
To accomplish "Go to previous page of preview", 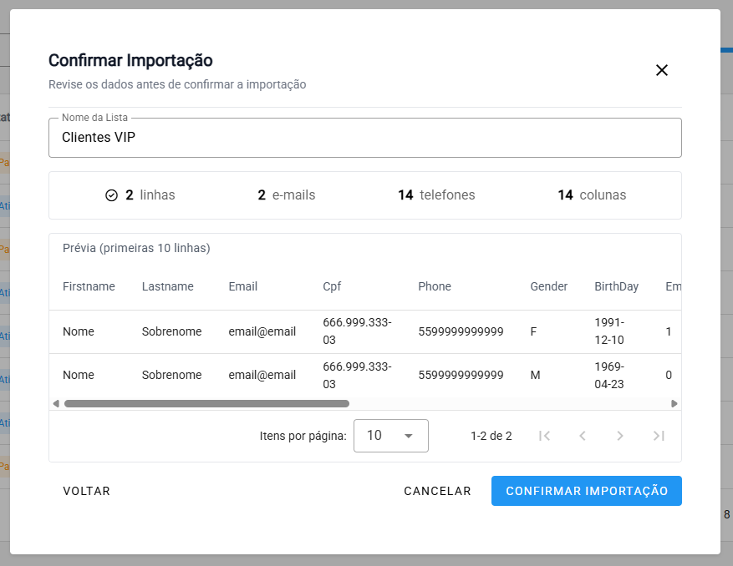I will pos(583,436).
